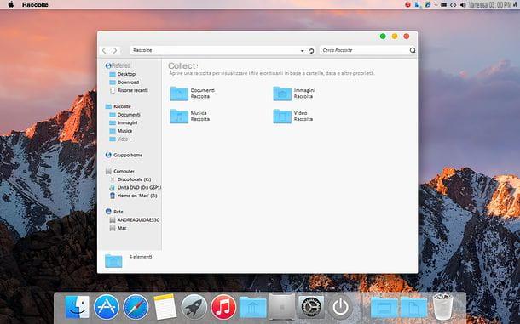
Task: Open the Library folder in dock
Action: [252, 307]
